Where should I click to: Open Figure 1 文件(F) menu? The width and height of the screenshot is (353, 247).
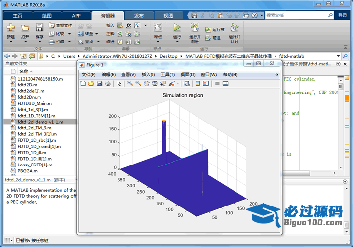click(88, 74)
